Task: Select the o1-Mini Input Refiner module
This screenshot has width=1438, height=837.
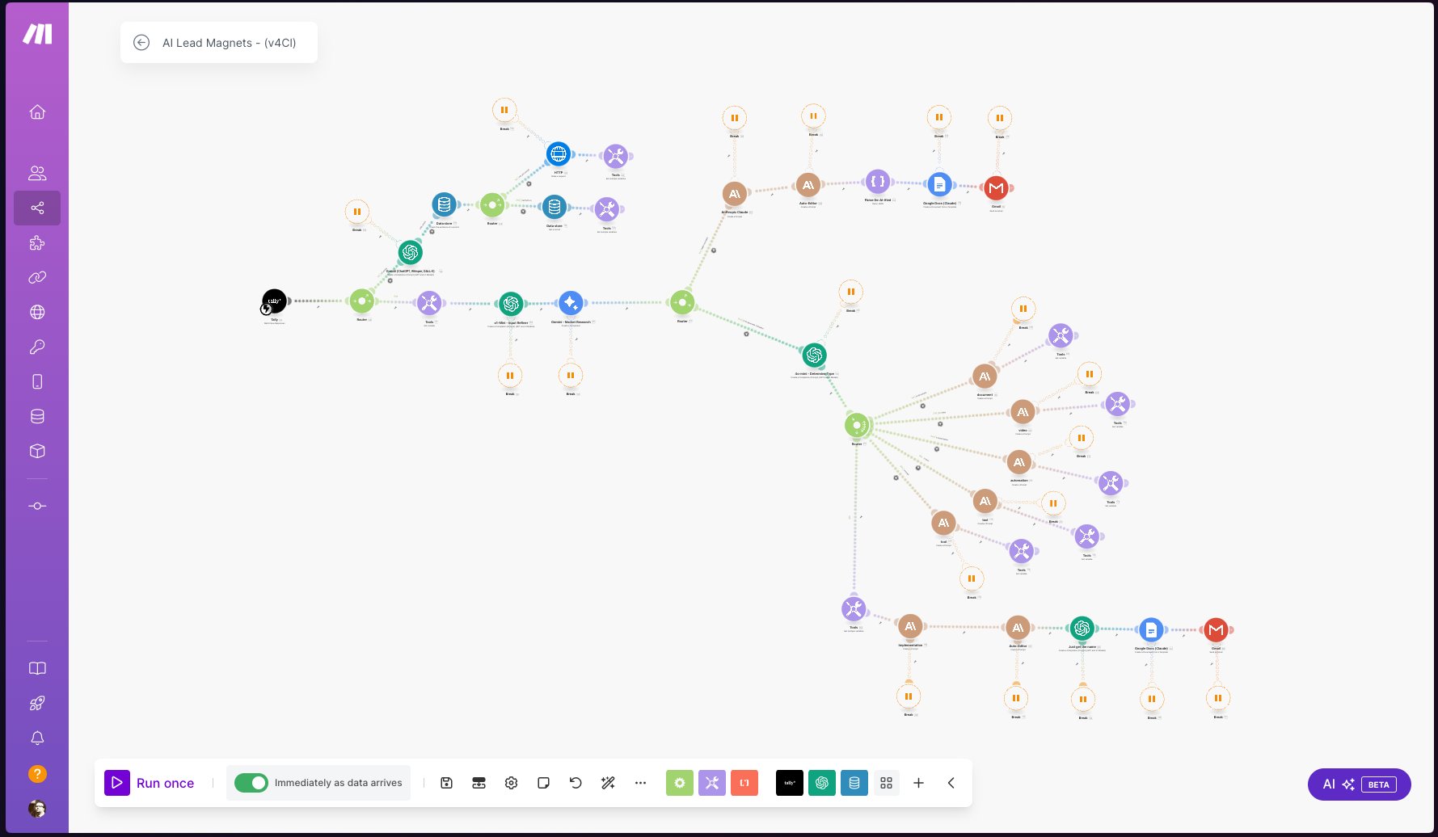Action: (511, 304)
